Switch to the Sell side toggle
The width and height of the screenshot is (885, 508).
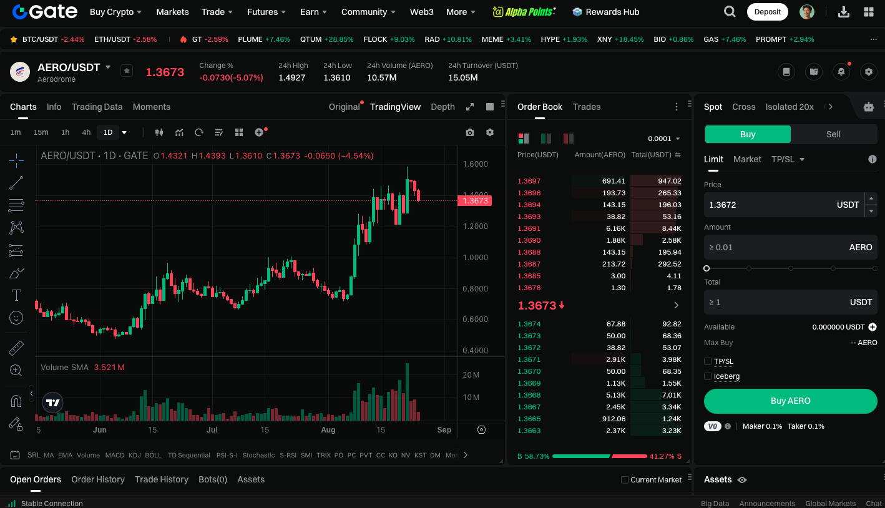[x=833, y=134]
